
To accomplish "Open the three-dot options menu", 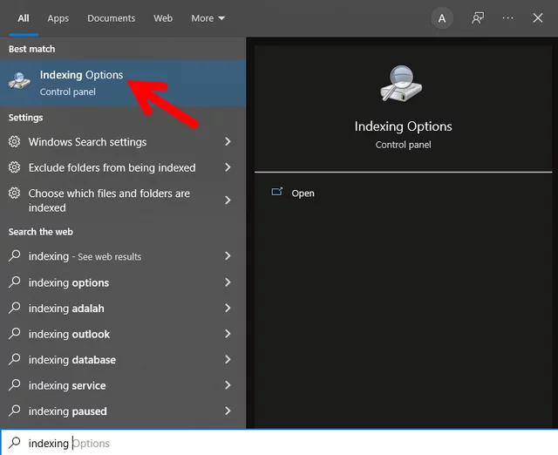I will pyautogui.click(x=507, y=17).
